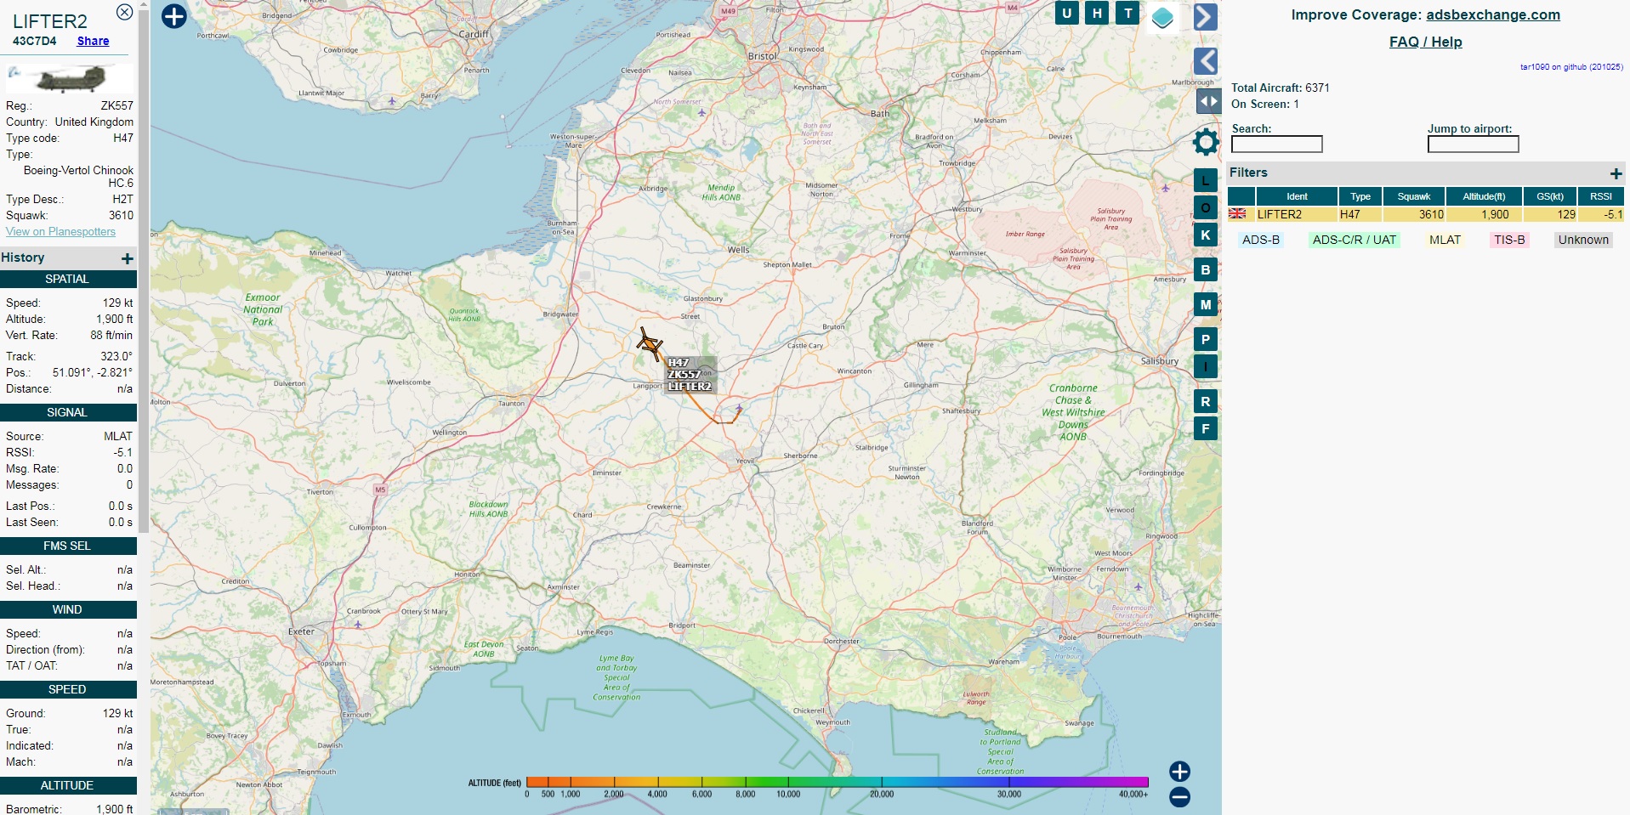Click the Share link for LIFTER2
This screenshot has height=815, width=1630.
pos(93,41)
